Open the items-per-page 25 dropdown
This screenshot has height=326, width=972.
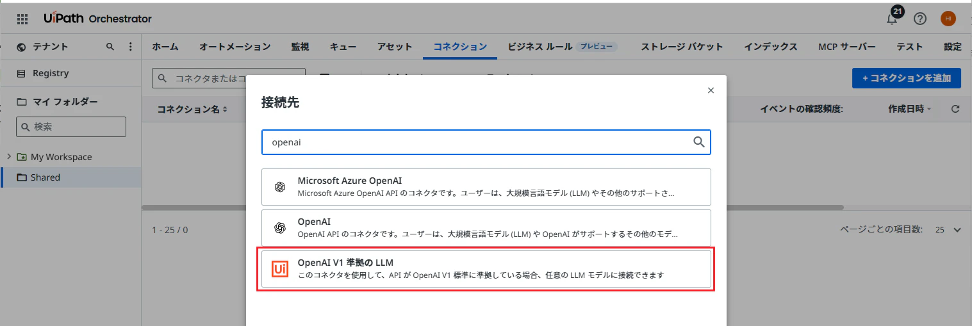pyautogui.click(x=949, y=229)
